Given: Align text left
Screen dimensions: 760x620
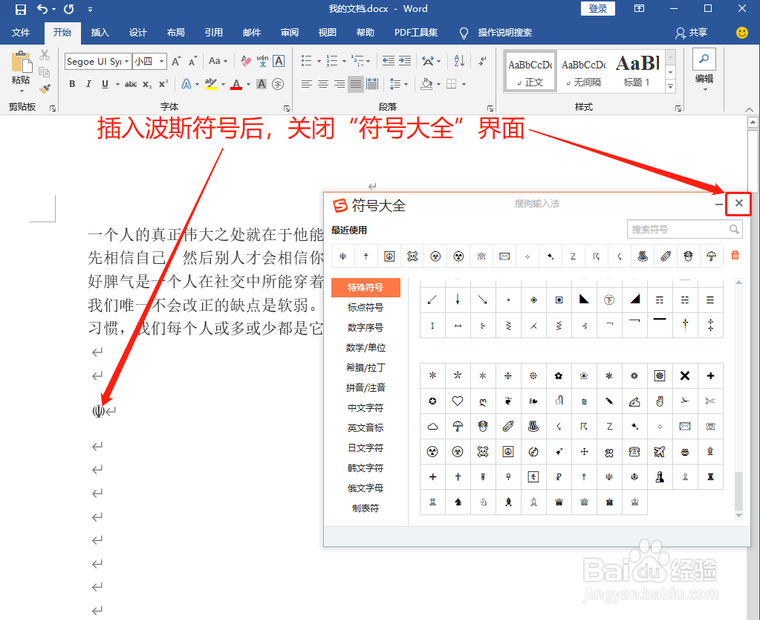Looking at the screenshot, I should coord(306,84).
